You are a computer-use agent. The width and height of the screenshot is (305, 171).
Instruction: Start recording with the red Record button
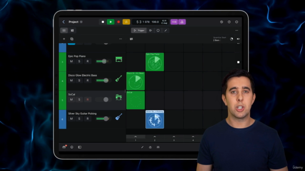coord(119,22)
